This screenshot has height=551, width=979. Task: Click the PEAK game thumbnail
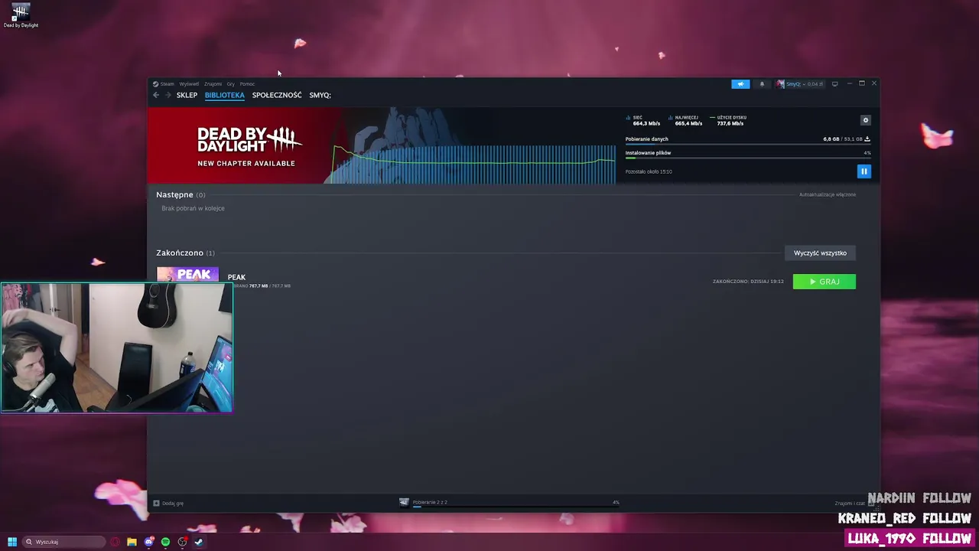tap(187, 275)
